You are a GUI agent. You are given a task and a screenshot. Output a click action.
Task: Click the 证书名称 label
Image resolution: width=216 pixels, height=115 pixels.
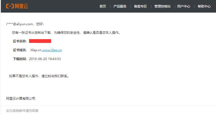pyautogui.click(x=20, y=41)
